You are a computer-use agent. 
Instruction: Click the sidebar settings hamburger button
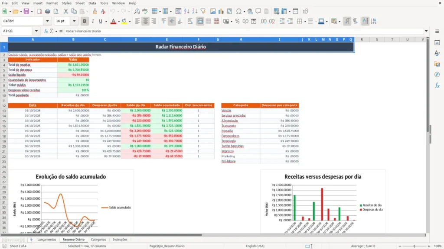[437, 31]
